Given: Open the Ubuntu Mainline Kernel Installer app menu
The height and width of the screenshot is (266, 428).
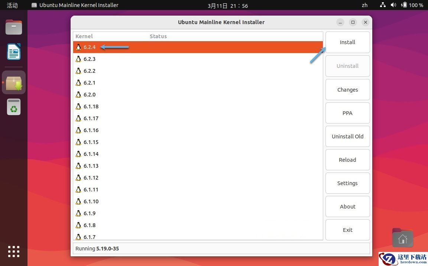Looking at the screenshot, I should pos(75,5).
